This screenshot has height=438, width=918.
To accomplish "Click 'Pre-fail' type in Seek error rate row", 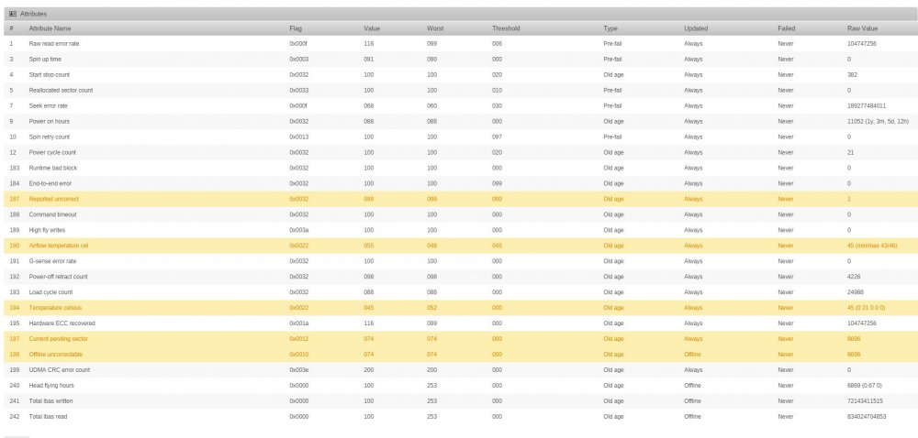I will (x=612, y=105).
